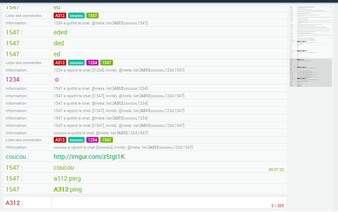
Task: Click the chat minimap preview thumbnail
Action: (311, 46)
